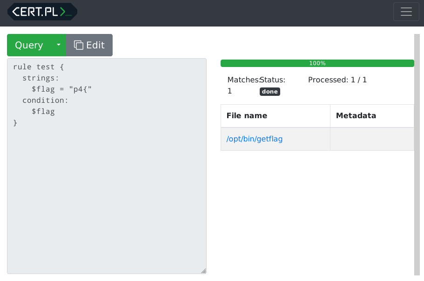This screenshot has width=424, height=281.
Task: Select the File name column header
Action: coord(247,116)
